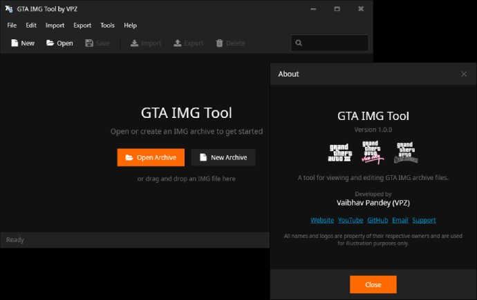Click the GTA Vice City logo

tap(373, 152)
